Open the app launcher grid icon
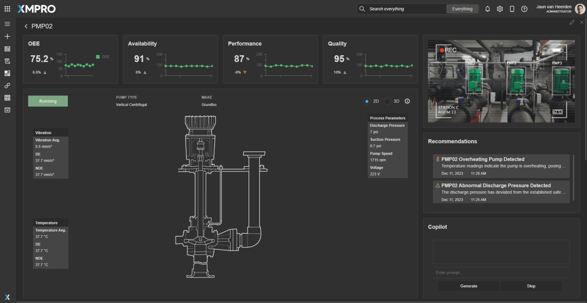The height and width of the screenshot is (303, 587). coord(7,9)
